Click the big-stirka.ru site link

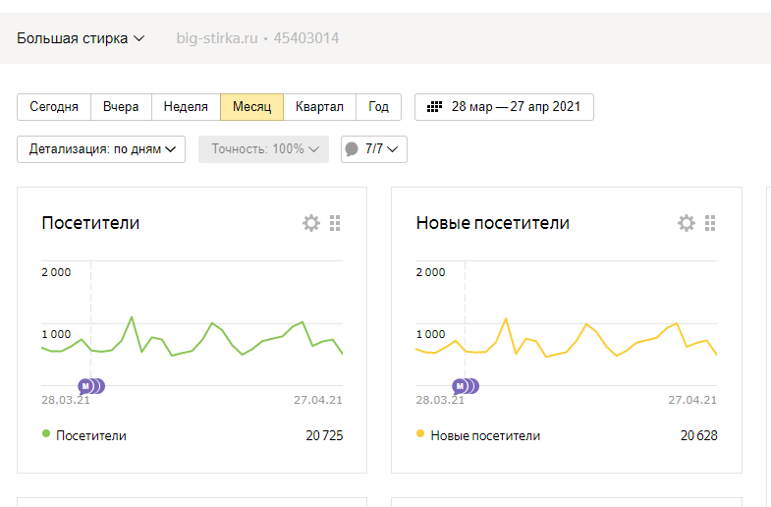pyautogui.click(x=217, y=38)
